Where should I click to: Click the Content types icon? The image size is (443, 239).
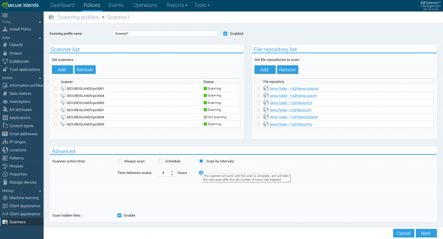pos(5,126)
